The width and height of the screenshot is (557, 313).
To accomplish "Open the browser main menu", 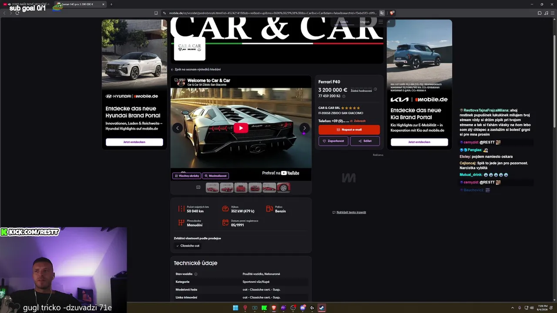I will coord(552,13).
